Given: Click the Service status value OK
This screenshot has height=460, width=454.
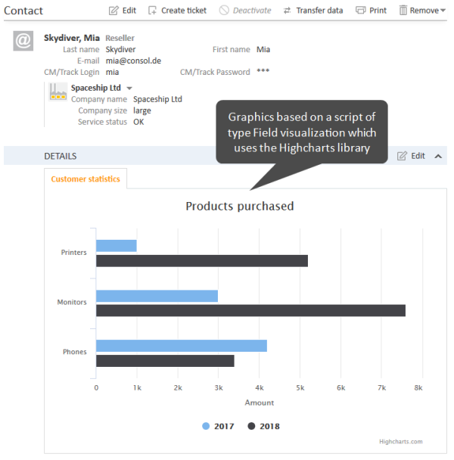Looking at the screenshot, I should tap(138, 122).
